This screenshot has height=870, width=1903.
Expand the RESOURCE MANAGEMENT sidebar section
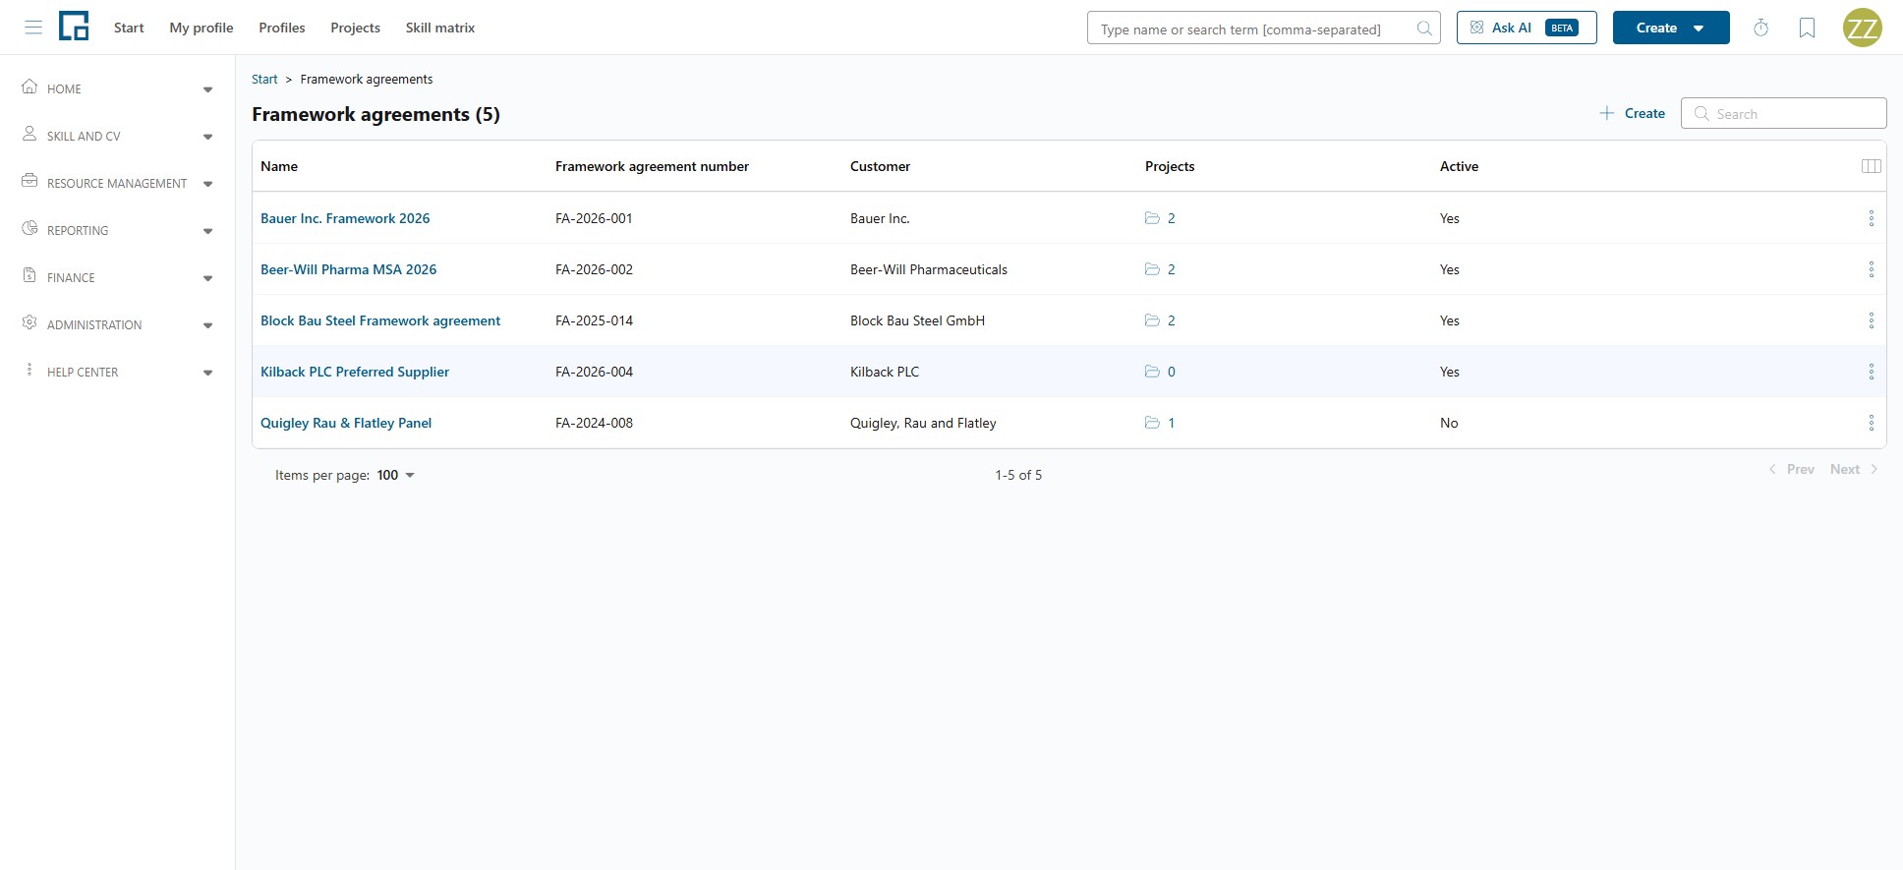tap(117, 183)
